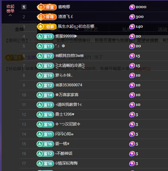Switch to the 活动 tab

[x=162, y=29]
